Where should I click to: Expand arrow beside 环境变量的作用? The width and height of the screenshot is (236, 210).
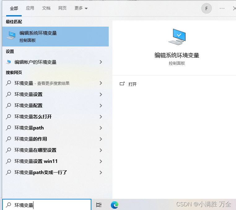(101, 139)
